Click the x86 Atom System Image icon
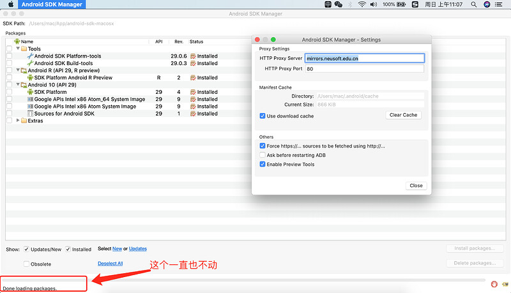The width and height of the screenshot is (511, 293). (30, 106)
